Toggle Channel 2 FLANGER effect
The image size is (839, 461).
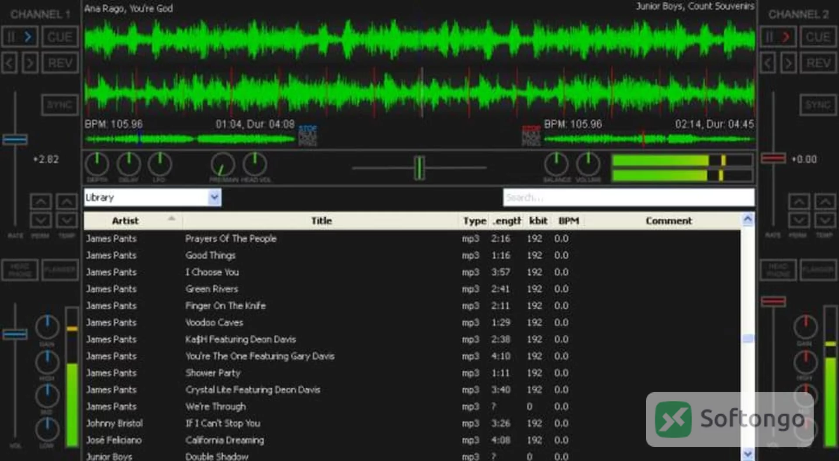click(818, 270)
